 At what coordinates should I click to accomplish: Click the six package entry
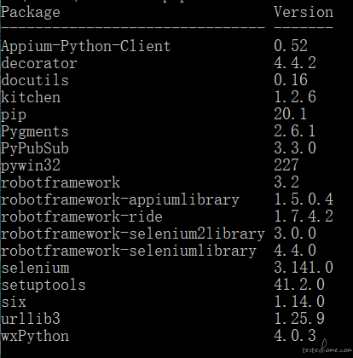click(x=14, y=302)
